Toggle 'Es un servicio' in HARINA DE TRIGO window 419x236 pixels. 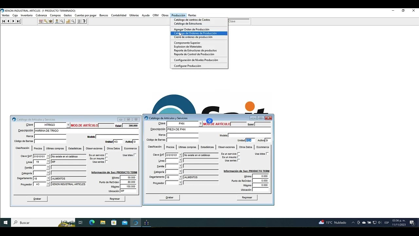(106, 155)
